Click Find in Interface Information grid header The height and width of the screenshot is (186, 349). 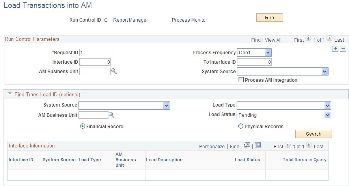234,147
